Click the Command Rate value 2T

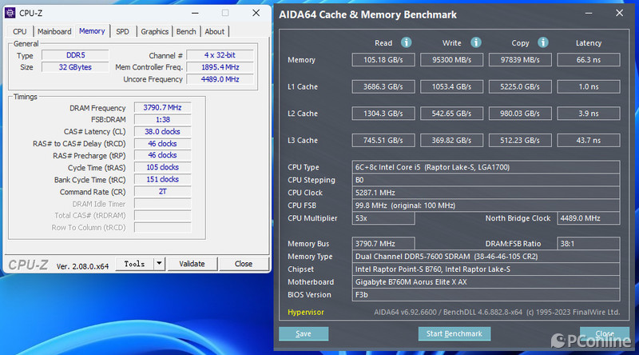coord(163,191)
